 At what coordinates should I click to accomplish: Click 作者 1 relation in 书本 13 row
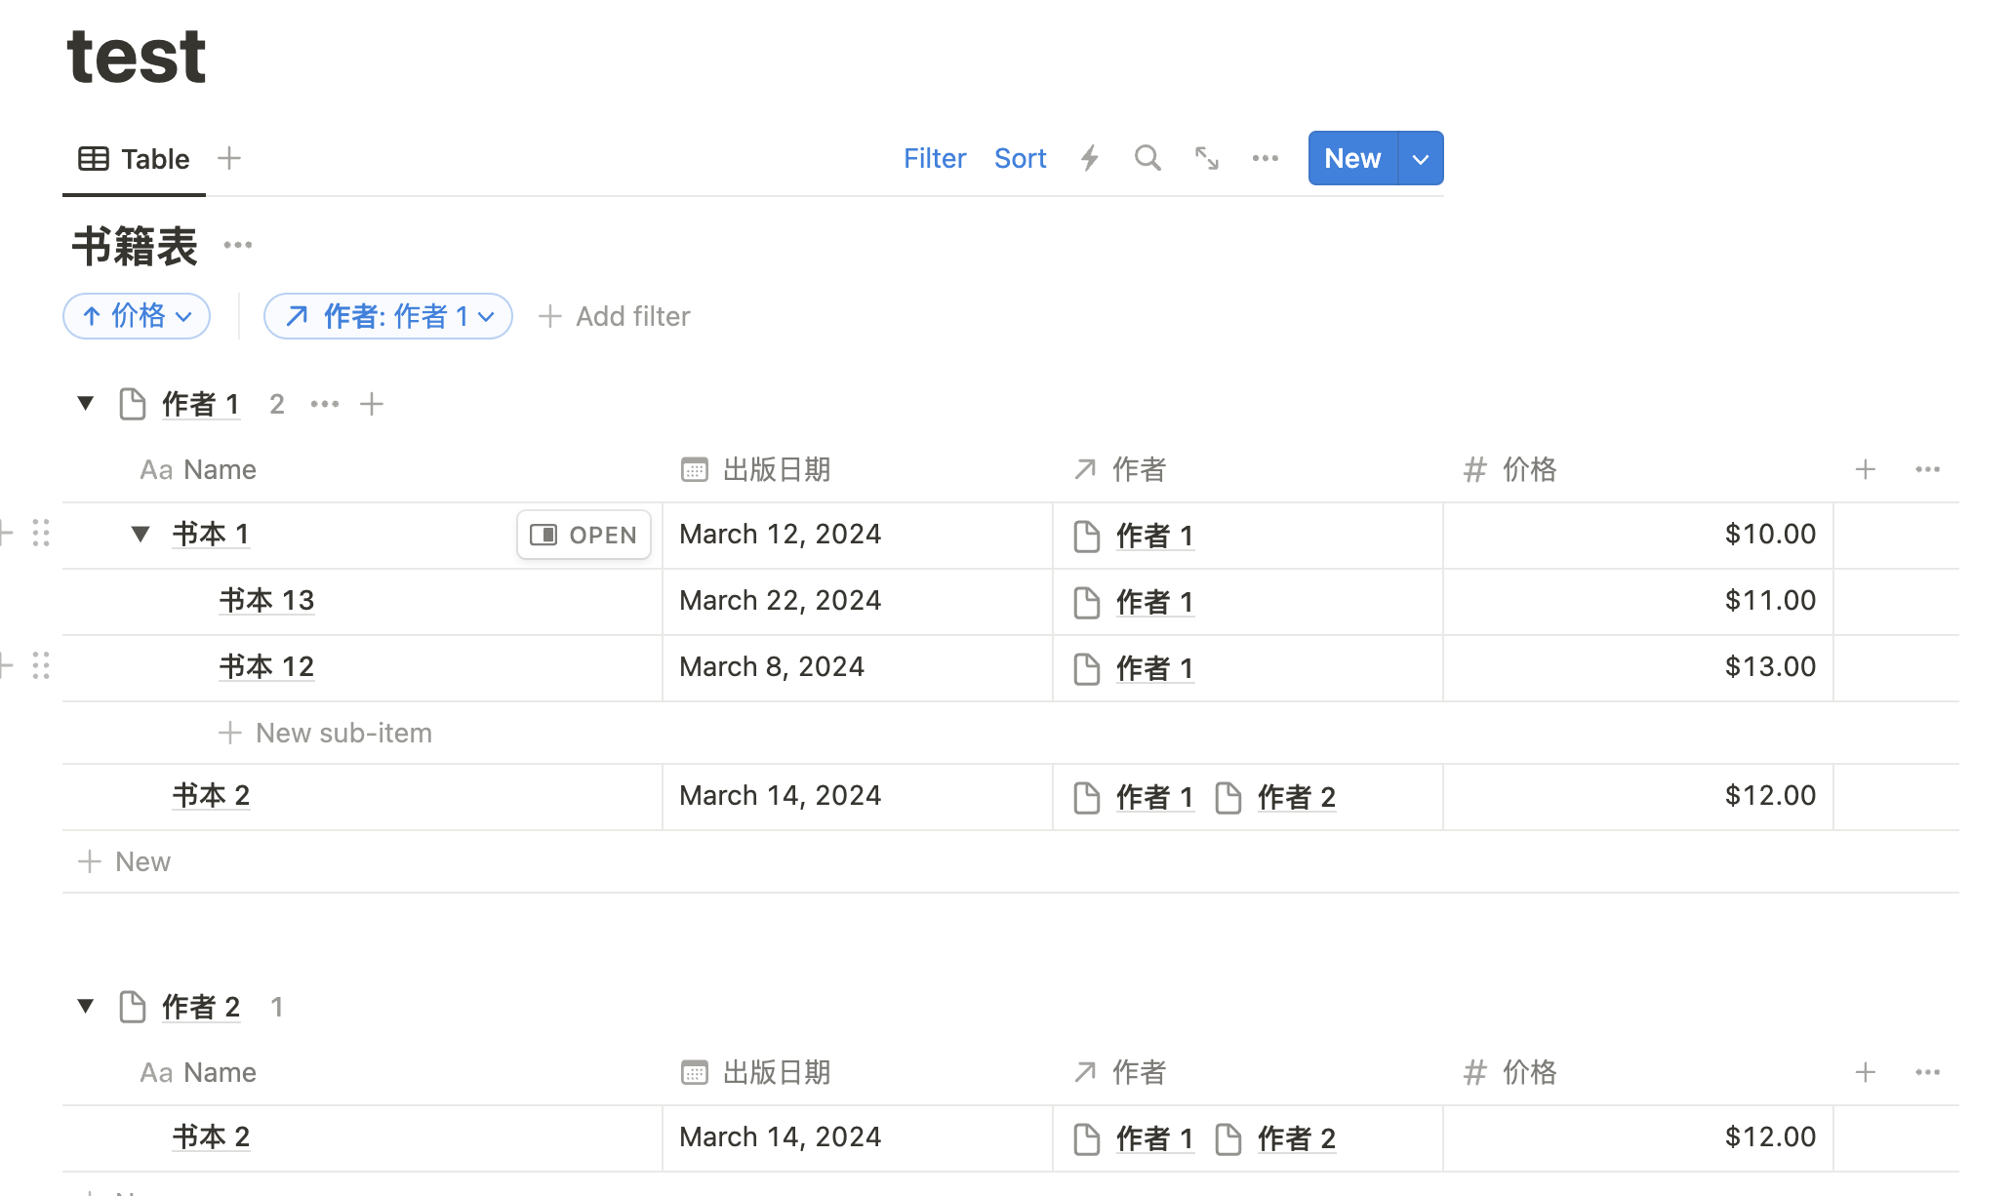1134,602
